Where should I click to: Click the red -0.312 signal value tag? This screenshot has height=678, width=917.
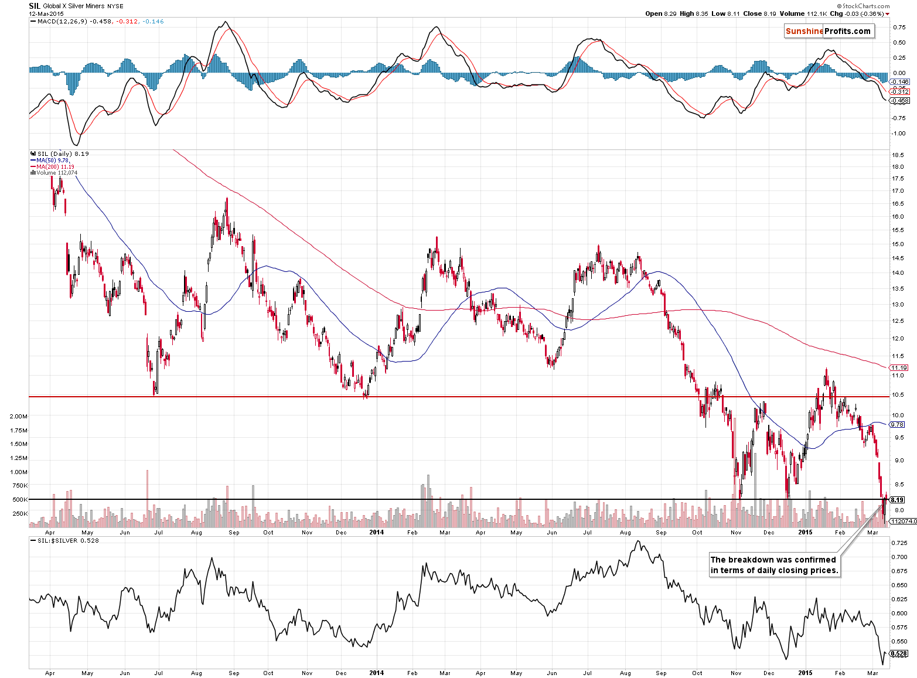click(899, 91)
